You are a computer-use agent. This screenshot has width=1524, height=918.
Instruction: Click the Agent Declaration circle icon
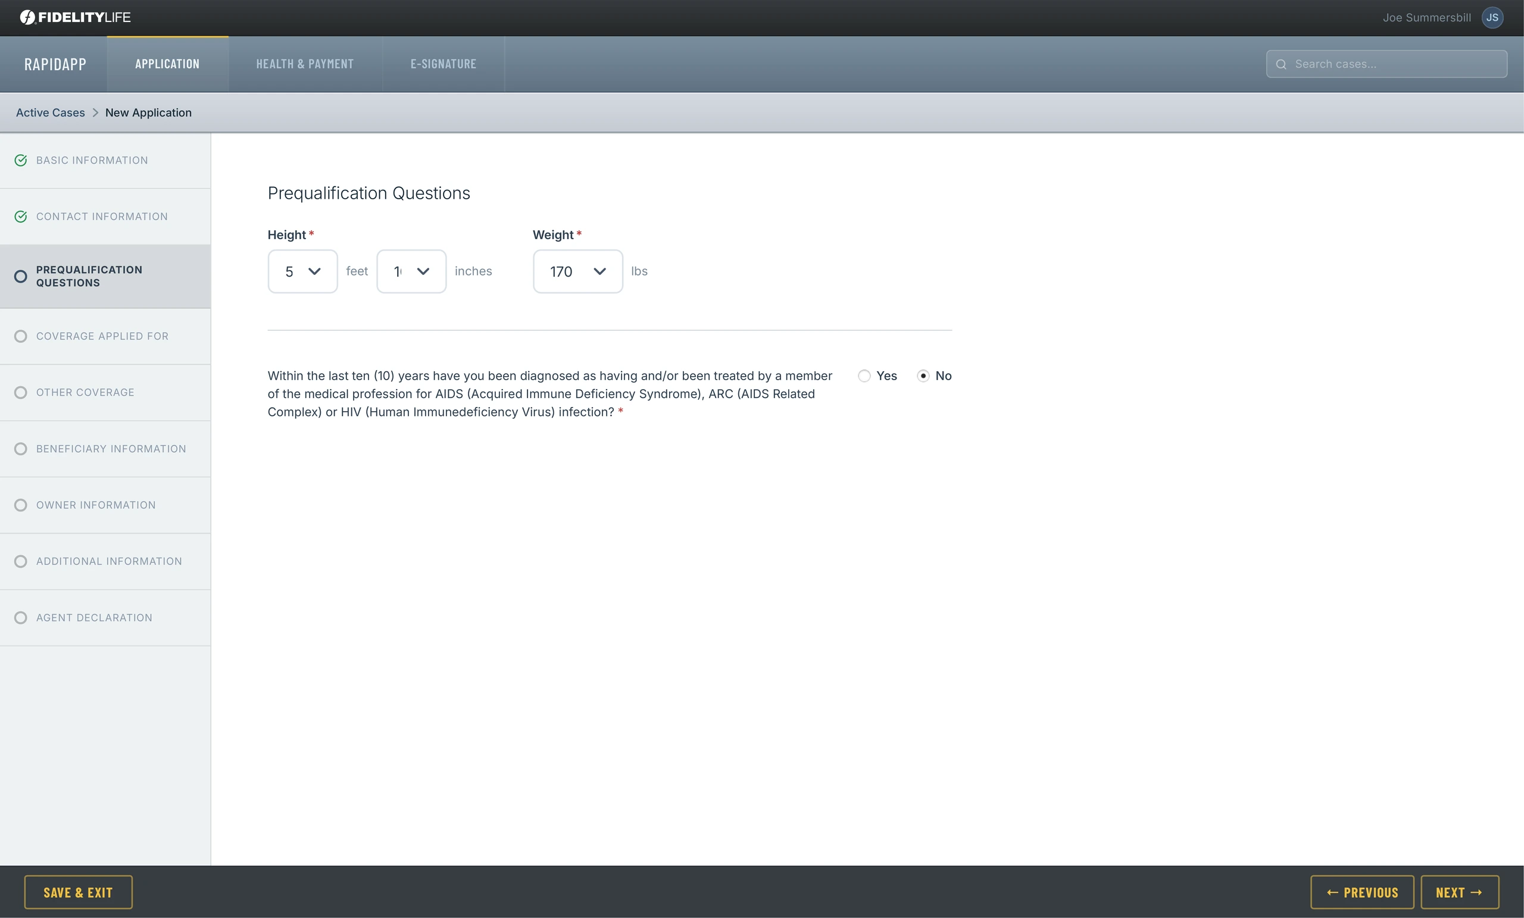tap(20, 618)
